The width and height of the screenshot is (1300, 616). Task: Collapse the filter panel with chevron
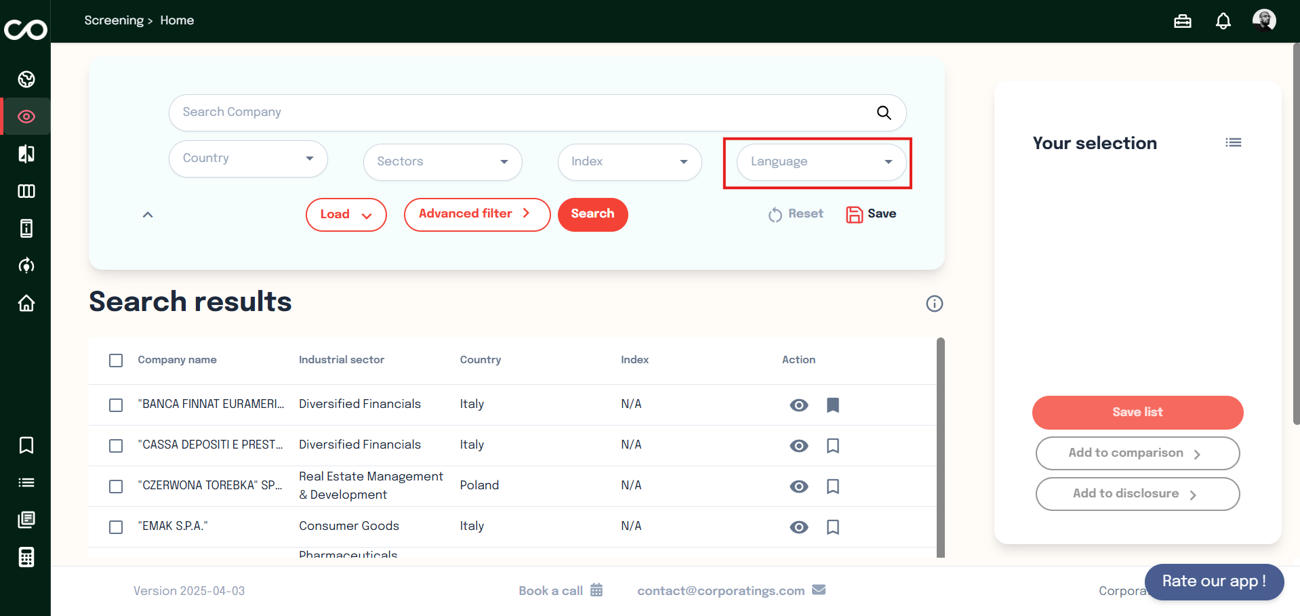[x=148, y=215]
